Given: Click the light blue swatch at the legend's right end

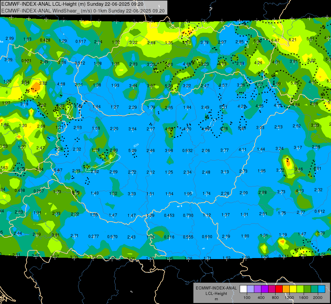Looking at the screenshot, I should tap(322, 289).
